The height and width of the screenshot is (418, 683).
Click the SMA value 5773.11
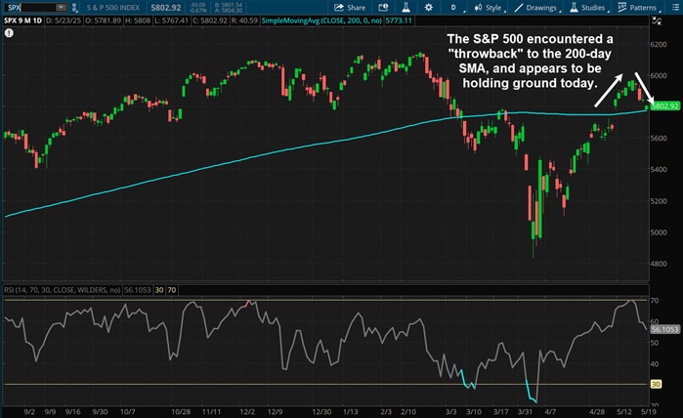click(x=399, y=21)
